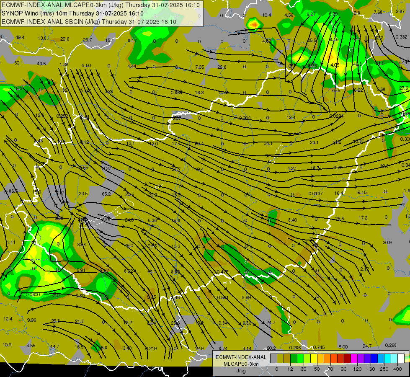Image resolution: width=410 pixels, height=377 pixels.
Task: Click the map value 0.745
Action: [319, 347]
